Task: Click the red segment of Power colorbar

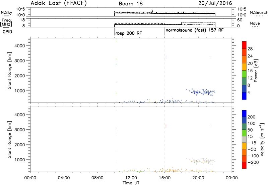Action: point(244,45)
